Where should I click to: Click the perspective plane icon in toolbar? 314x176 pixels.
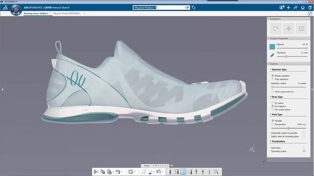click(158, 172)
